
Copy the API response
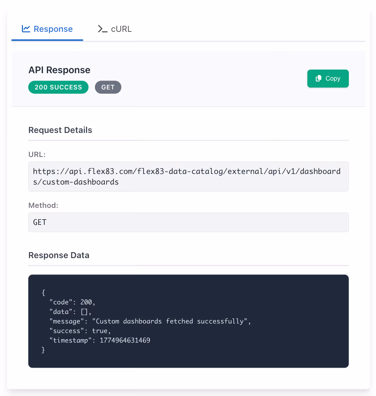328,78
